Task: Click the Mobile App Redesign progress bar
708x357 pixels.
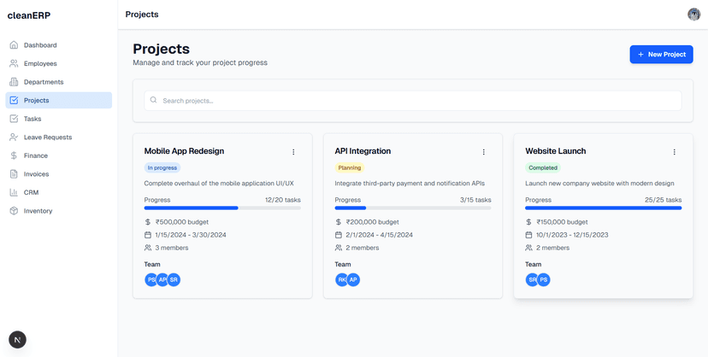Action: click(222, 208)
